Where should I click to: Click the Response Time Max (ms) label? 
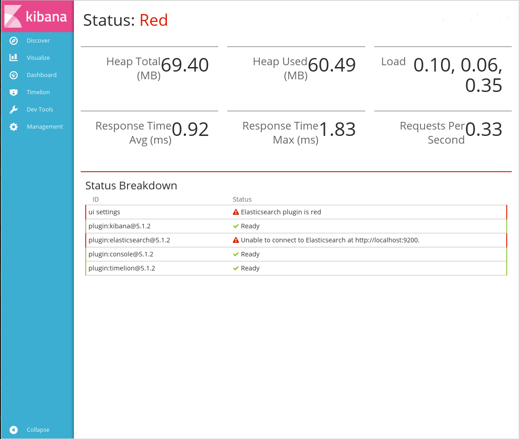pos(280,133)
